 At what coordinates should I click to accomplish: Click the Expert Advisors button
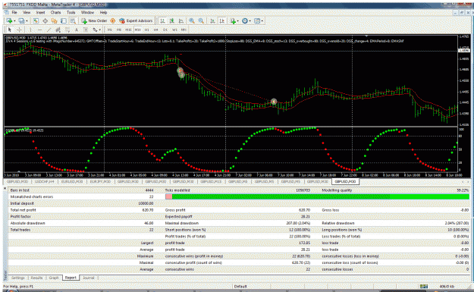pos(136,21)
